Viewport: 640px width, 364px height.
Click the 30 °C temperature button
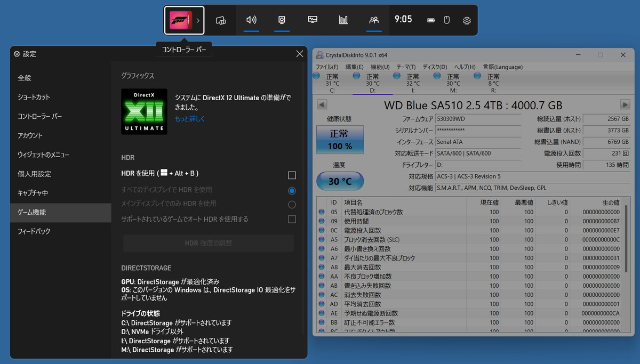pos(340,181)
